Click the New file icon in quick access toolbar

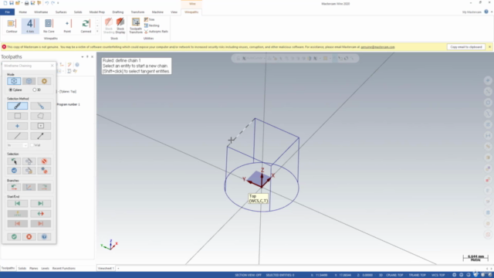[5, 3]
